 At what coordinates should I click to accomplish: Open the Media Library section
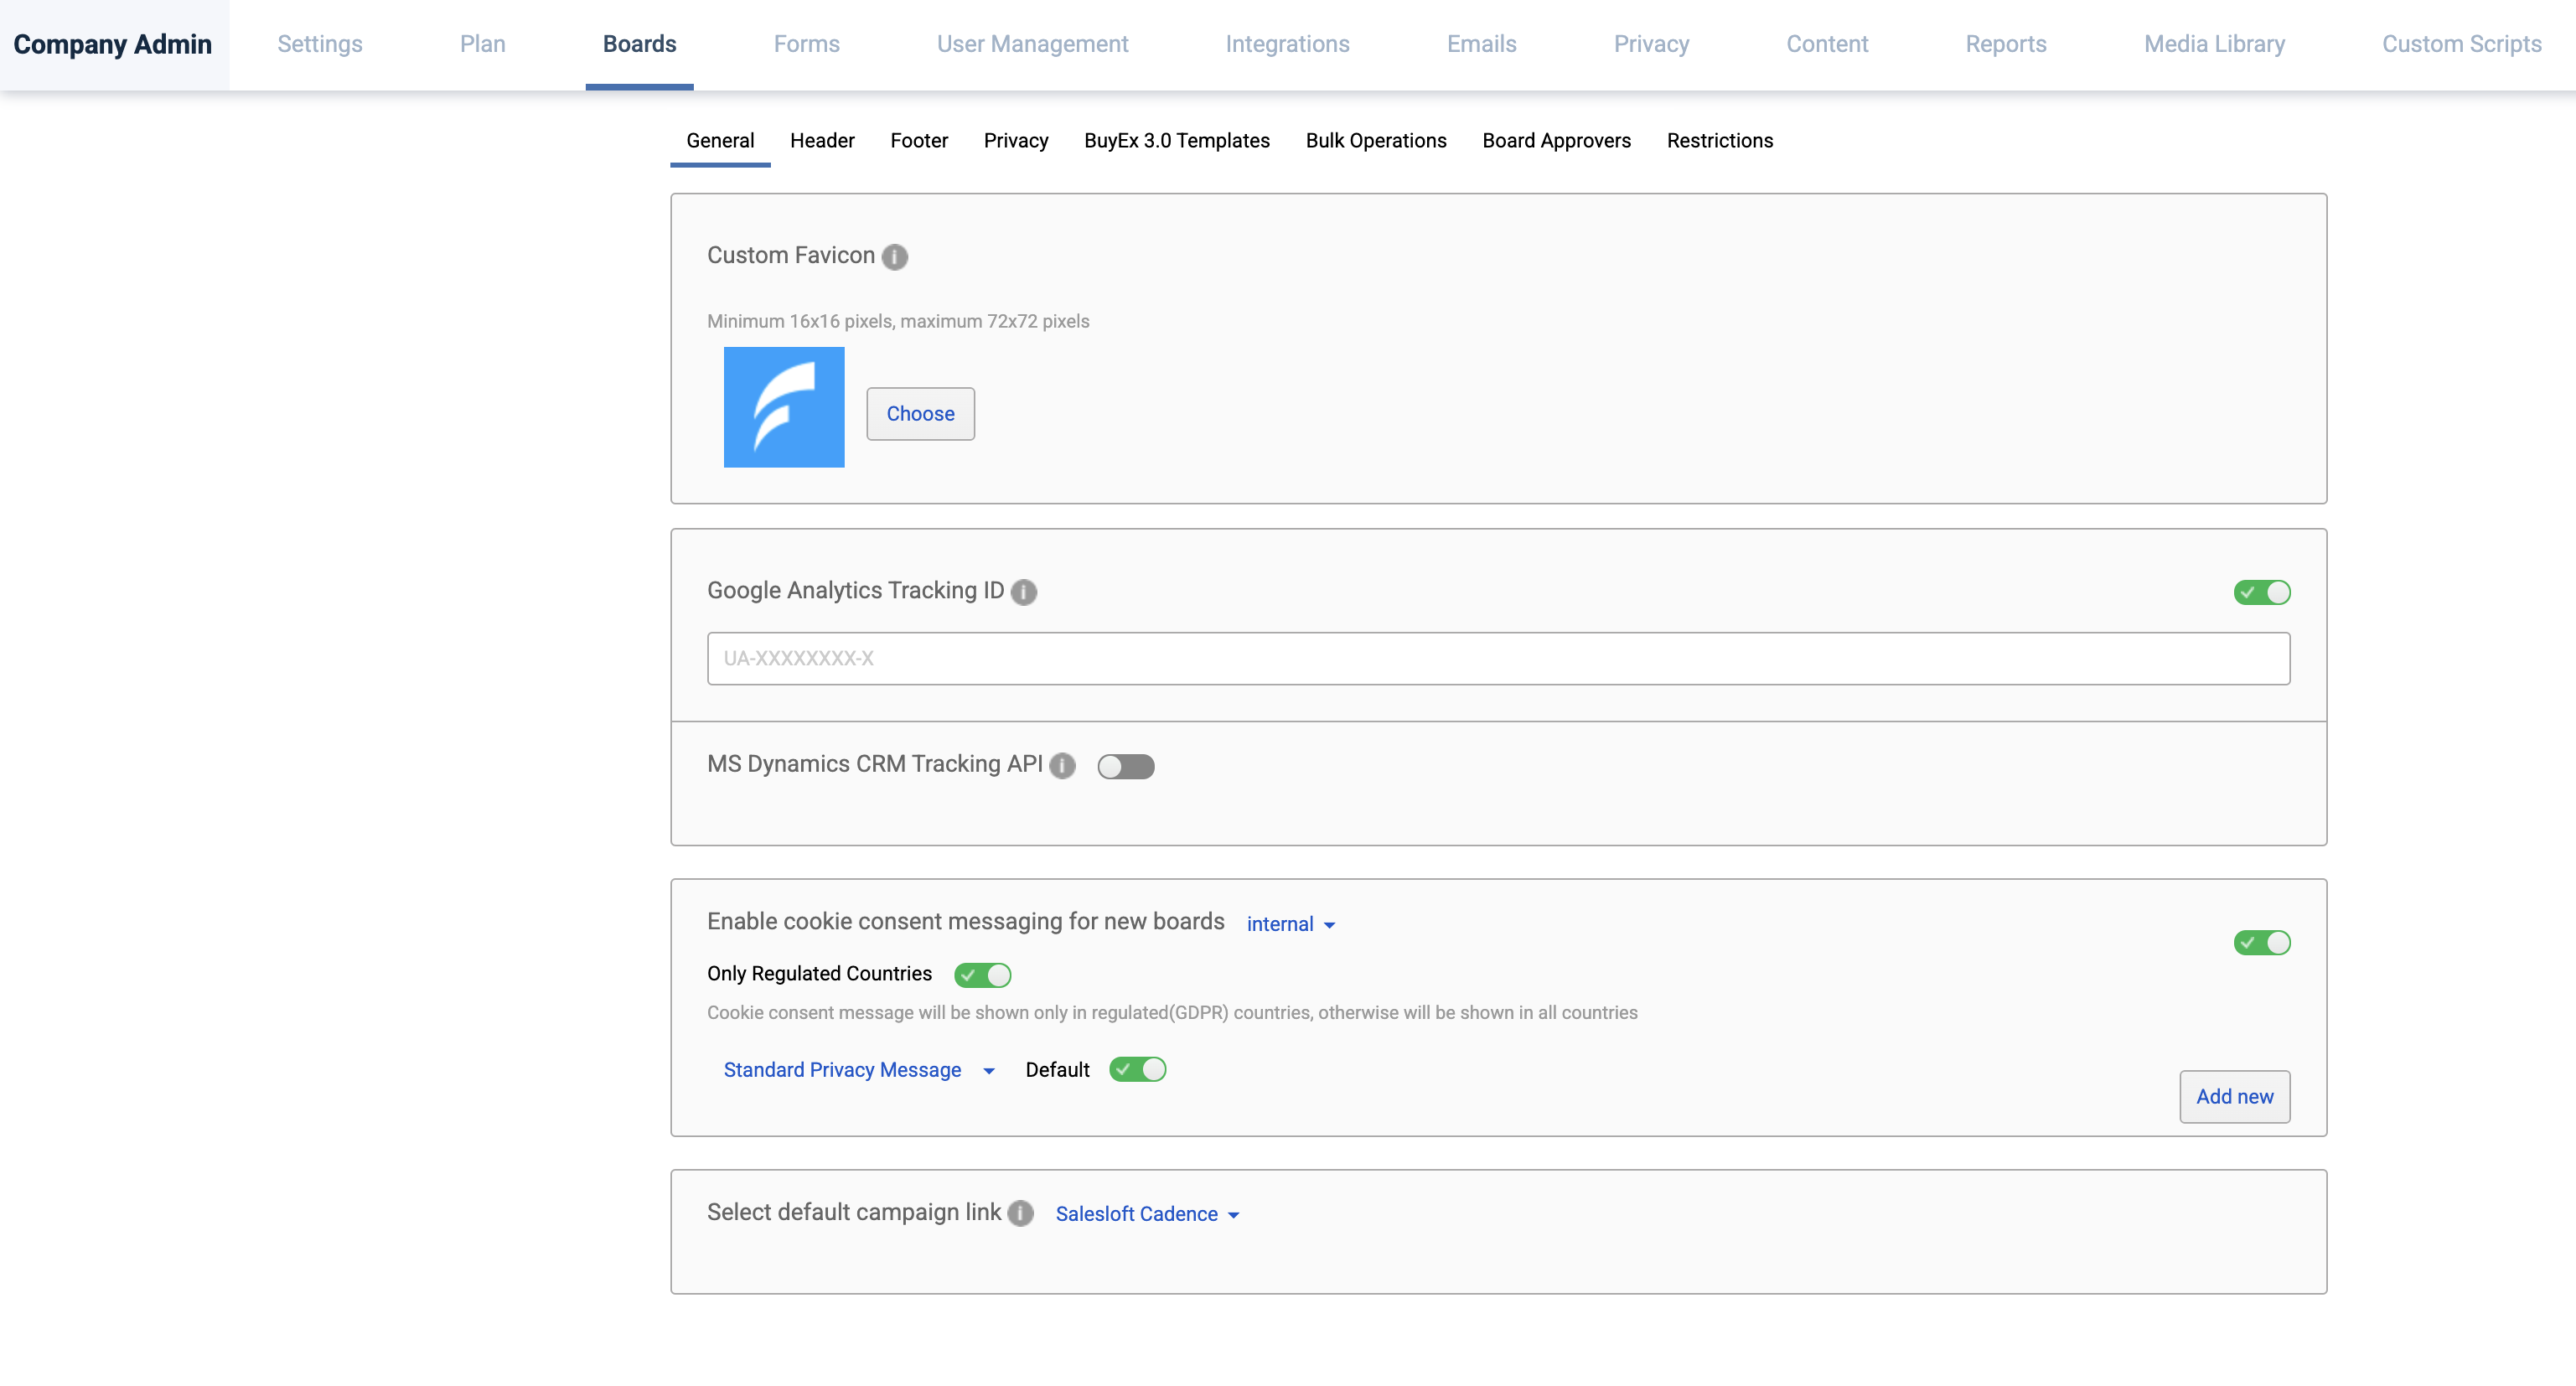pos(2214,44)
